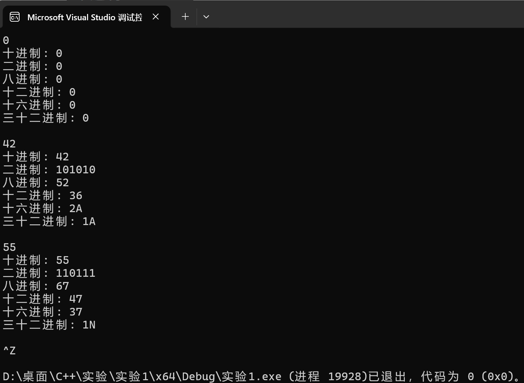Click the process ID 19928 text
Screen dimensions: 524x383
[x=346, y=376]
